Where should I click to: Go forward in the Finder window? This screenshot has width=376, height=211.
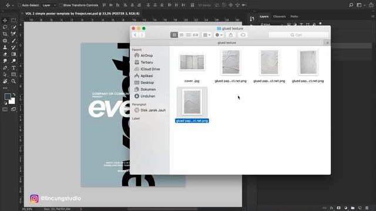[x=142, y=35]
